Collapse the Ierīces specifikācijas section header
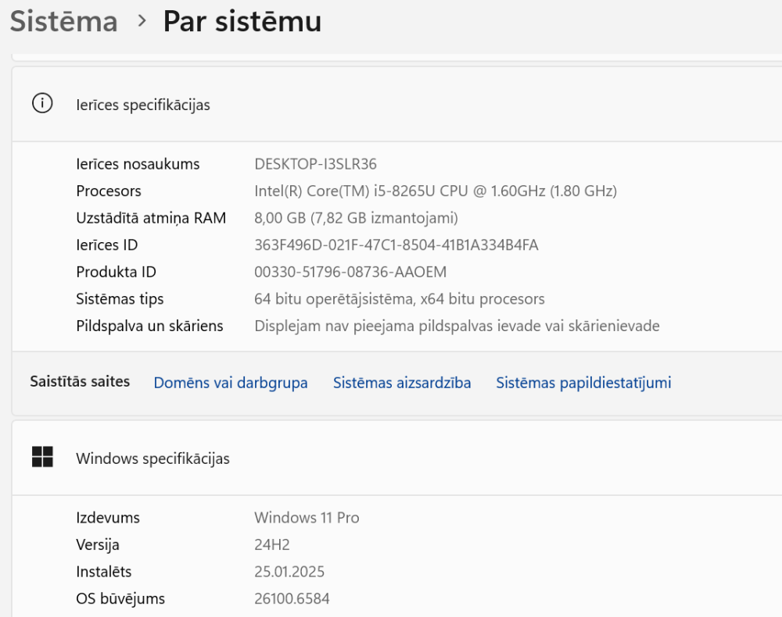Image resolution: width=782 pixels, height=617 pixels. point(391,105)
